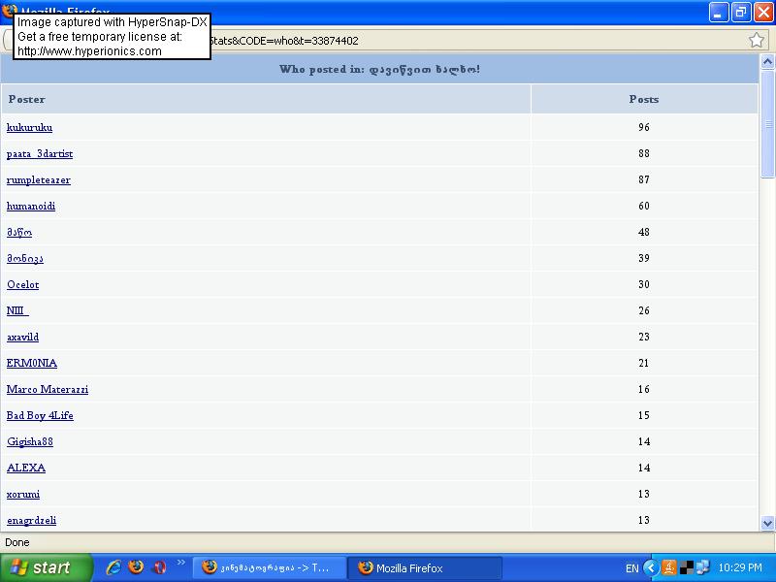776x582 pixels.
Task: Click the Georgian-named poster with 39 posts
Action: (25, 259)
